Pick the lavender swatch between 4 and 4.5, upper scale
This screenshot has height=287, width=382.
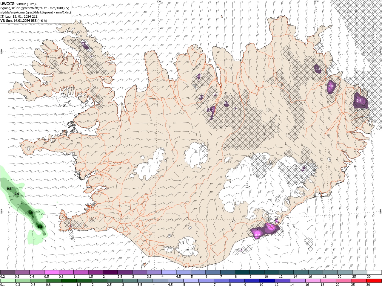pyautogui.click(x=169, y=272)
